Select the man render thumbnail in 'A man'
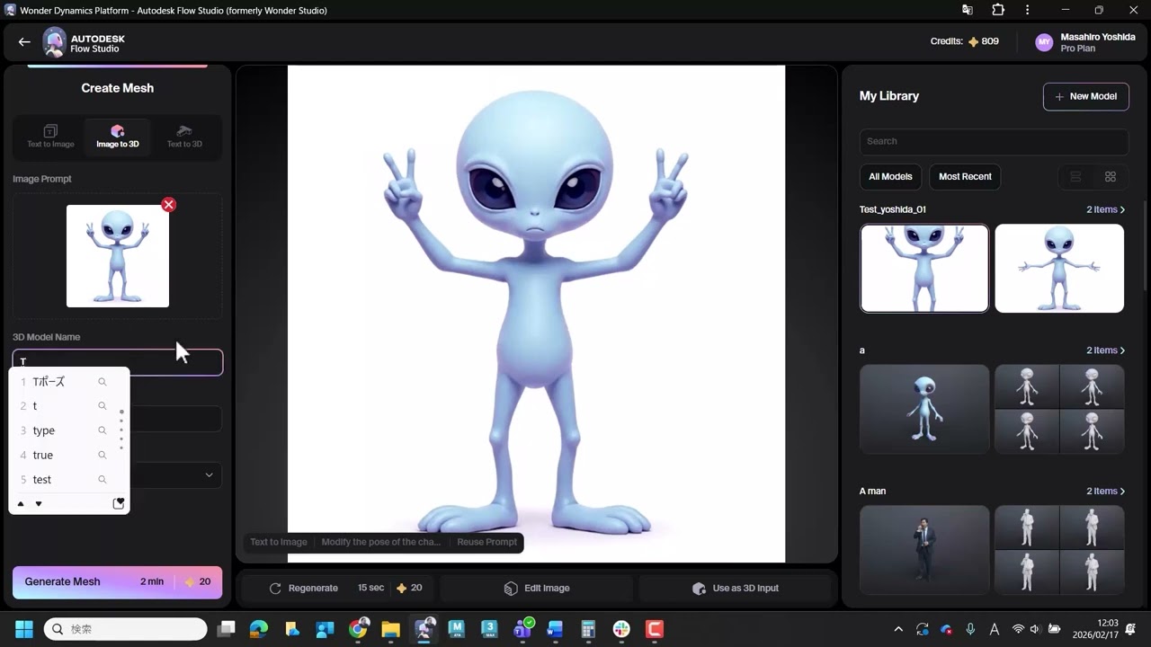The height and width of the screenshot is (647, 1151). click(x=924, y=549)
